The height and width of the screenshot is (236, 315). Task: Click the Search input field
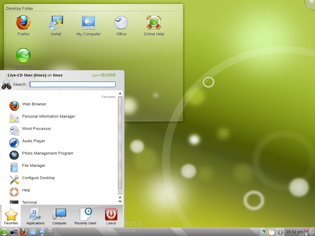pyautogui.click(x=72, y=84)
